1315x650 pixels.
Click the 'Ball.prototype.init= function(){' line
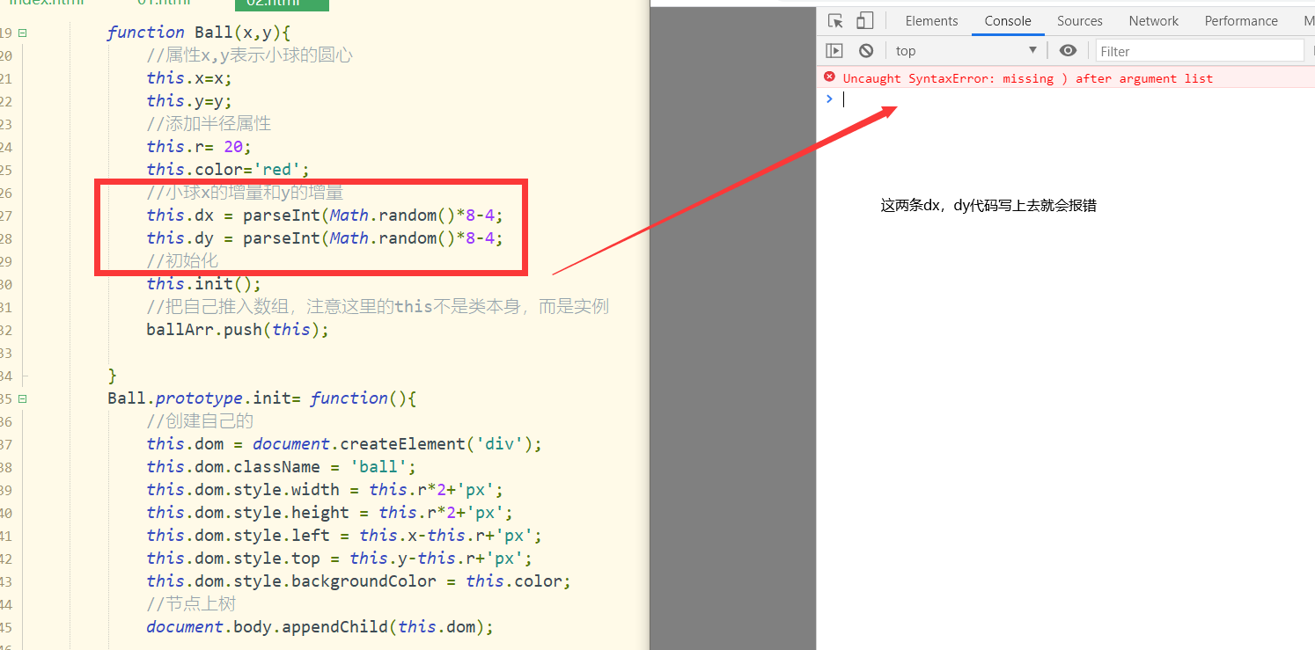pyautogui.click(x=261, y=398)
